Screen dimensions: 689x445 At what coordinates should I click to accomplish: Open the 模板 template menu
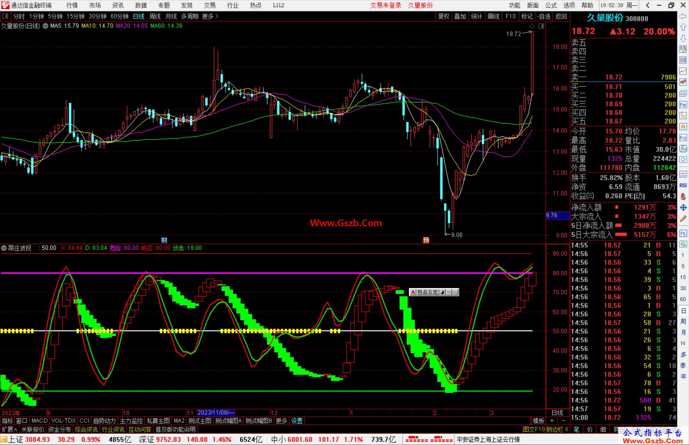[x=538, y=421]
